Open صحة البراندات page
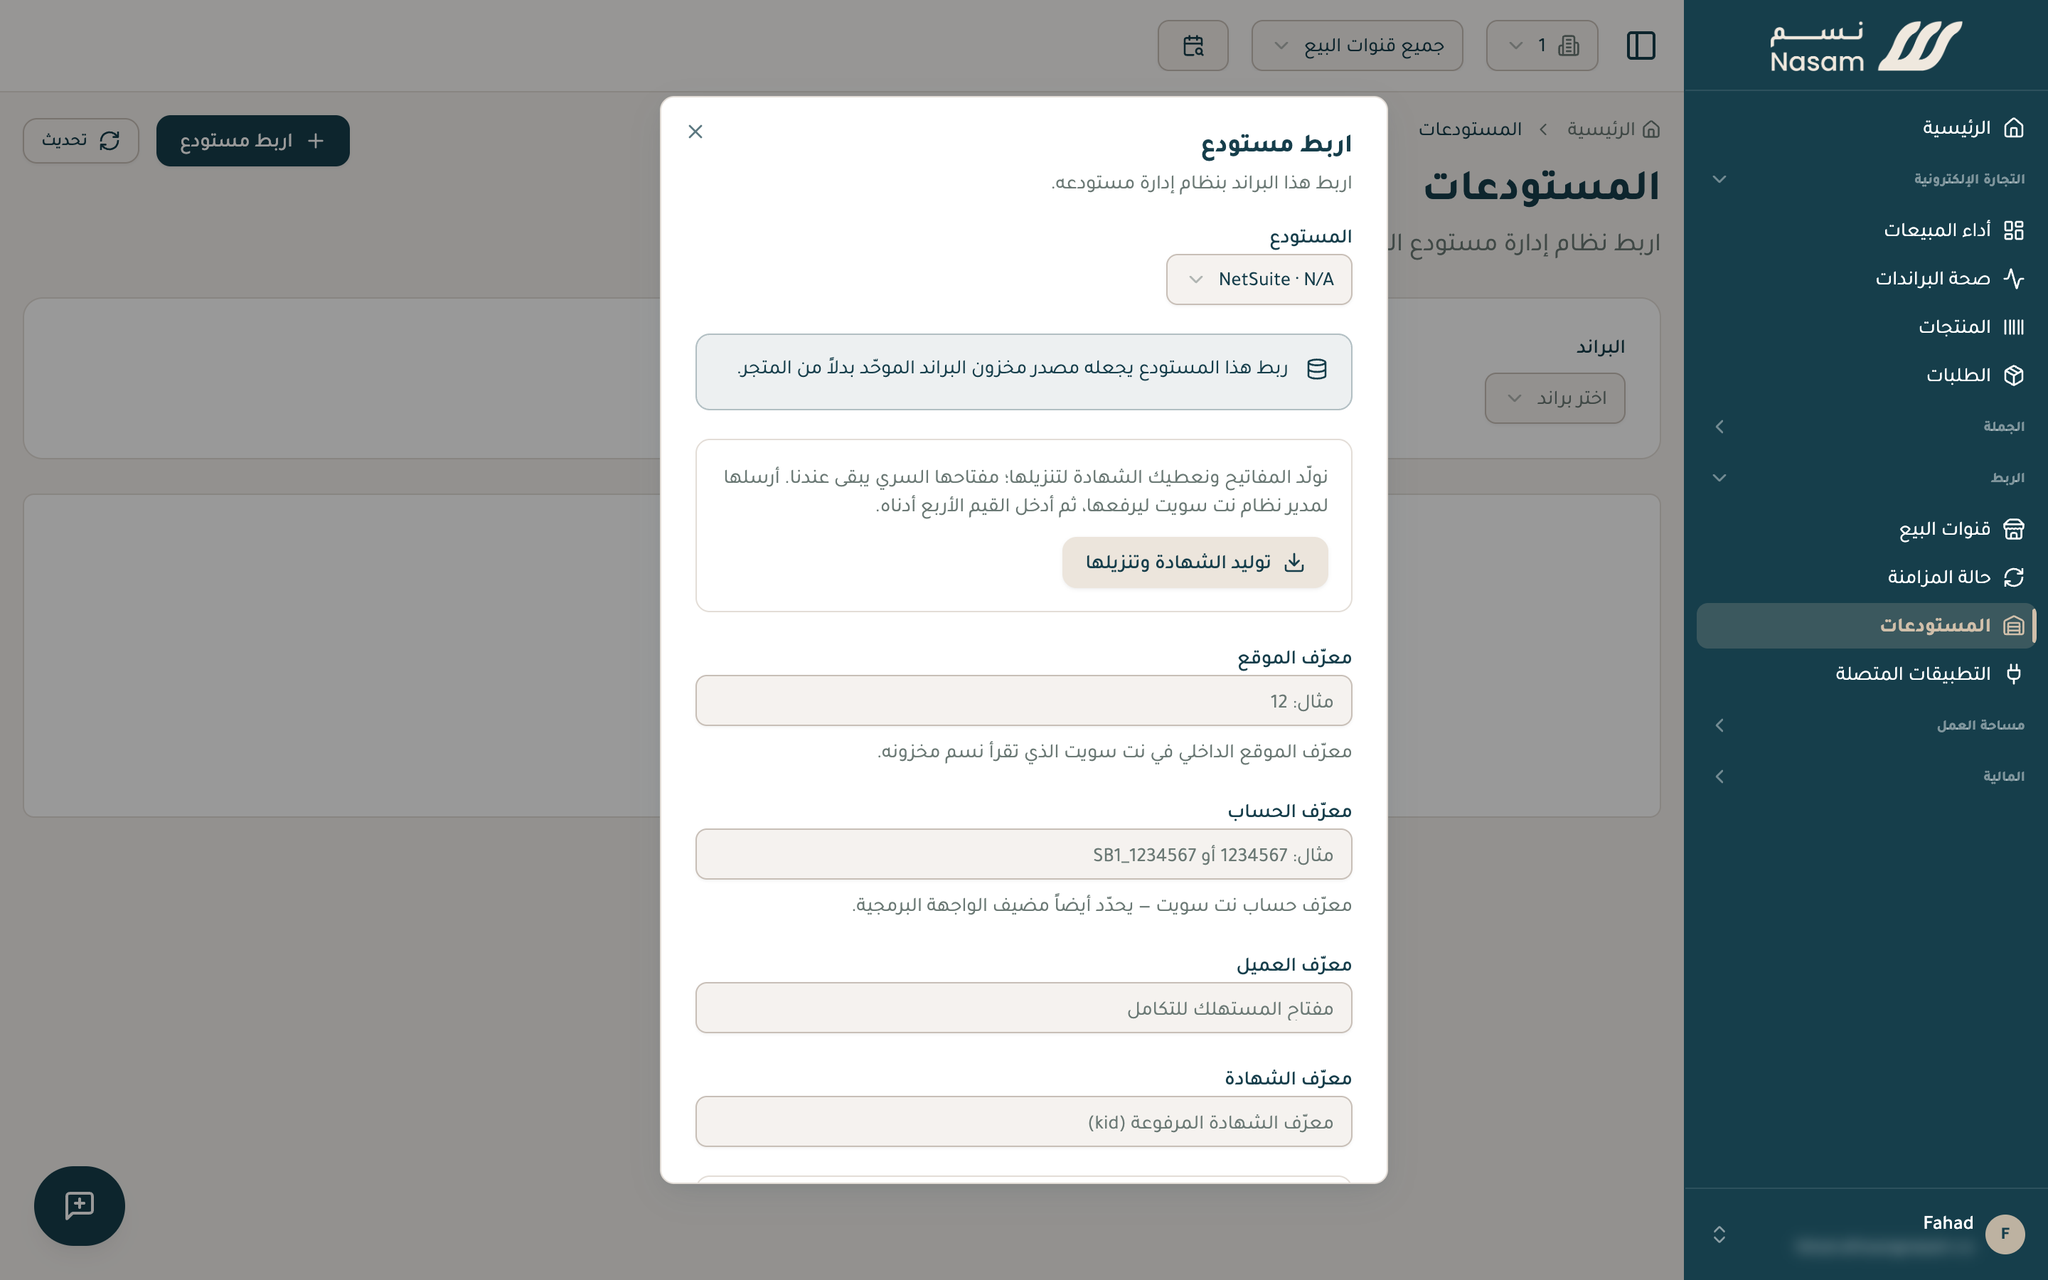2048x1280 pixels. 1865,279
